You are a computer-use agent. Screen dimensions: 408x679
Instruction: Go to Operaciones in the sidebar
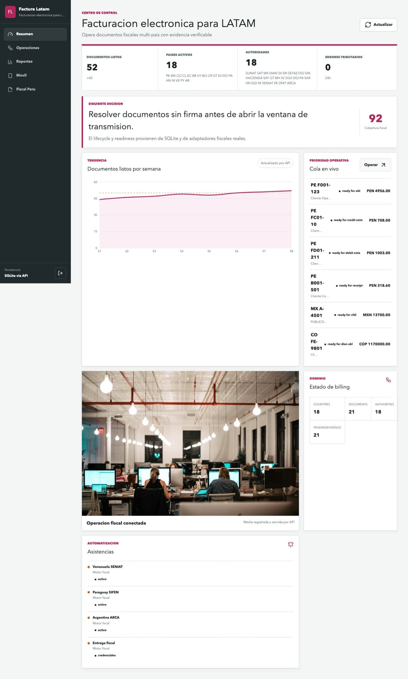tap(35, 48)
